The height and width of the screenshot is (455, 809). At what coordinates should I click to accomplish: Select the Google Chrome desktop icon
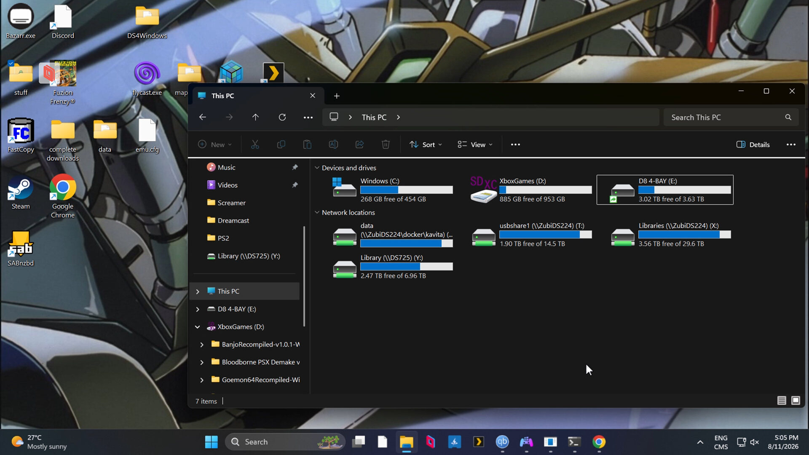[x=63, y=196]
